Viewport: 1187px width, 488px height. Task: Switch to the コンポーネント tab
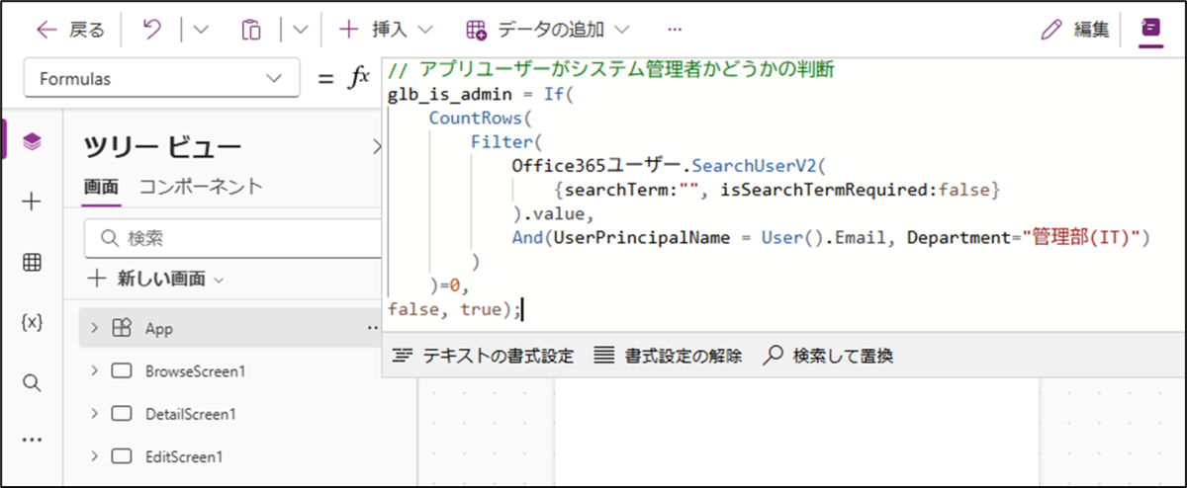click(200, 186)
